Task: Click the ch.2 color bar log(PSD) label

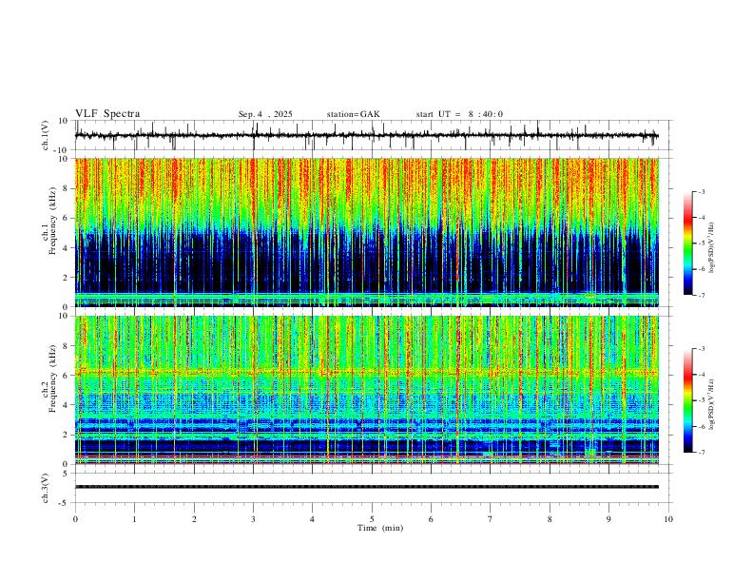Action: pyautogui.click(x=711, y=404)
